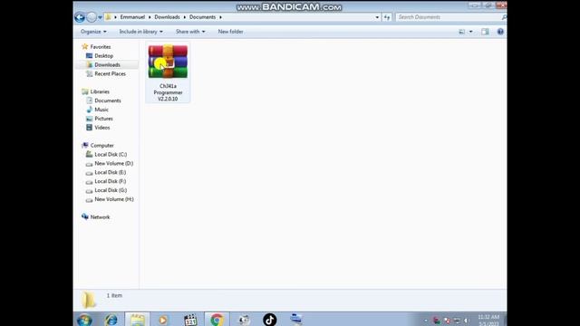
Task: Open Downloads under Favorites
Action: click(x=107, y=64)
